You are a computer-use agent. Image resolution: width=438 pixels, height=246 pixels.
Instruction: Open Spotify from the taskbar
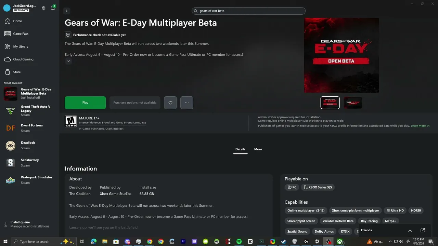tap(239, 242)
